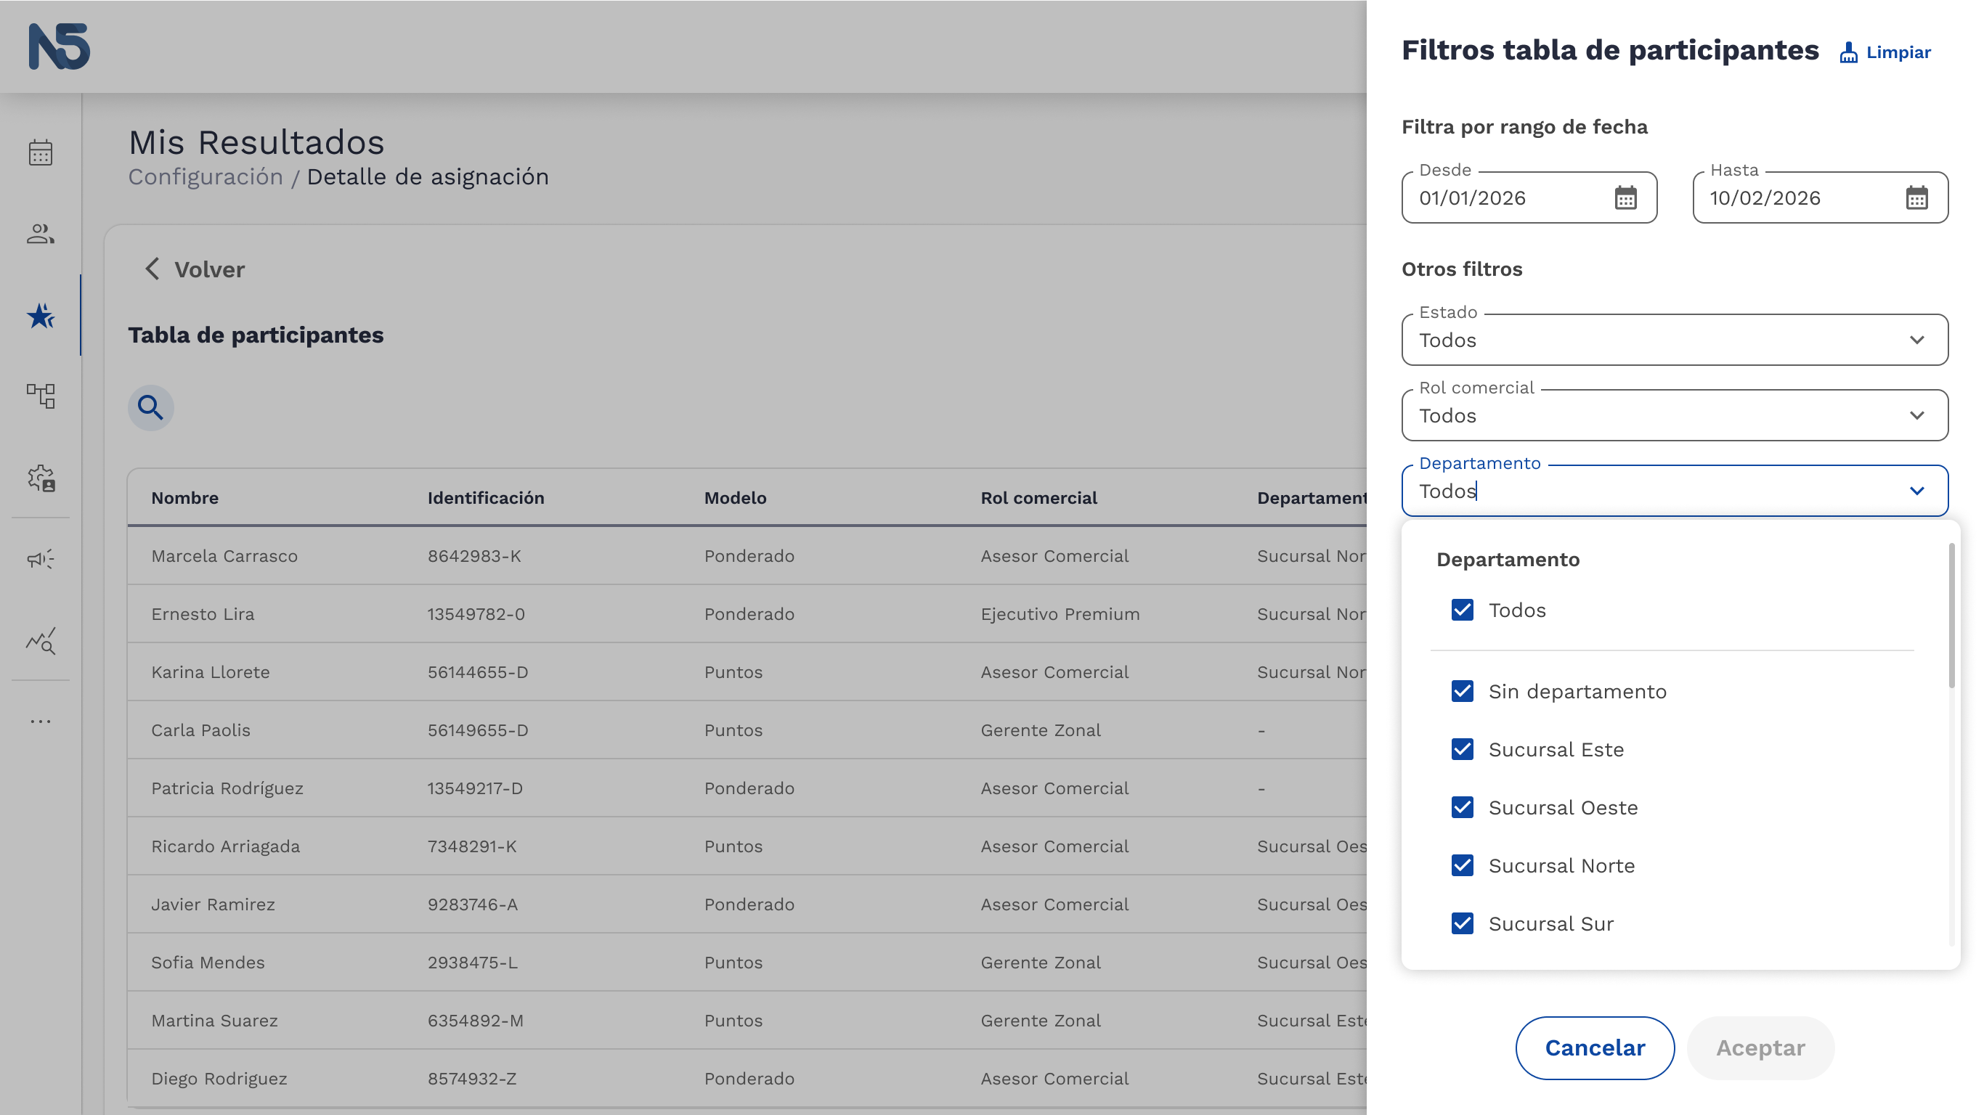
Task: Select the star results icon in sidebar
Action: click(41, 316)
